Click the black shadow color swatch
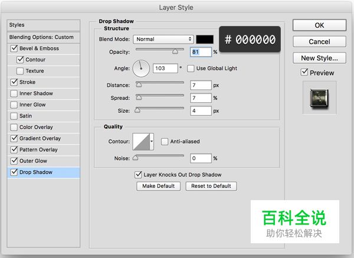This screenshot has height=258, width=354. (x=205, y=40)
